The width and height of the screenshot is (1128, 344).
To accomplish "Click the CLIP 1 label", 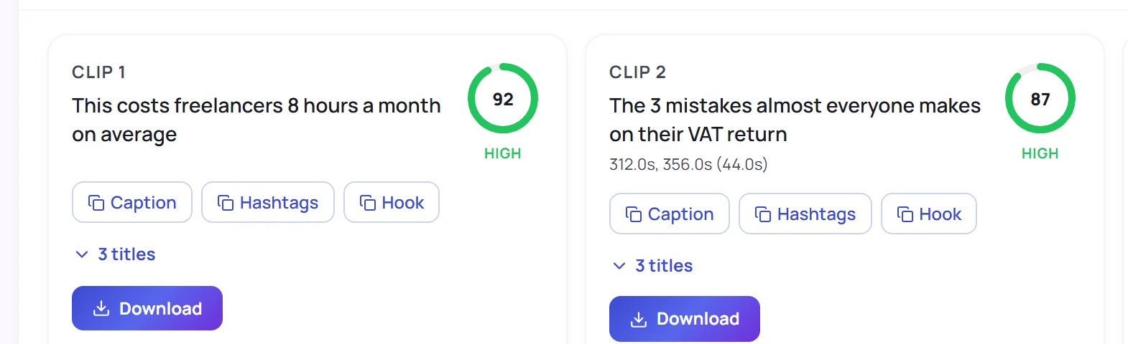I will [99, 72].
